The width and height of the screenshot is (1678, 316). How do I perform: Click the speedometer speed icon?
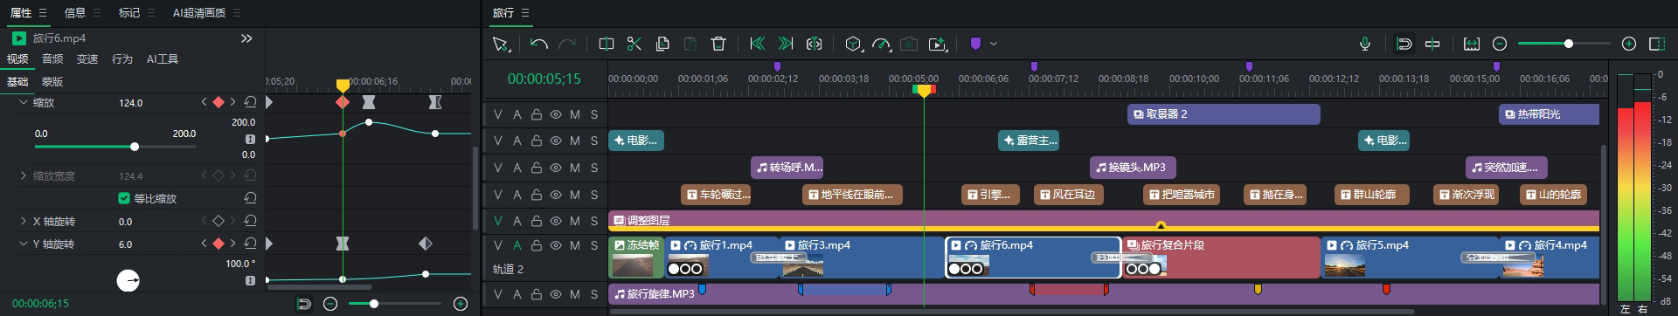click(881, 44)
